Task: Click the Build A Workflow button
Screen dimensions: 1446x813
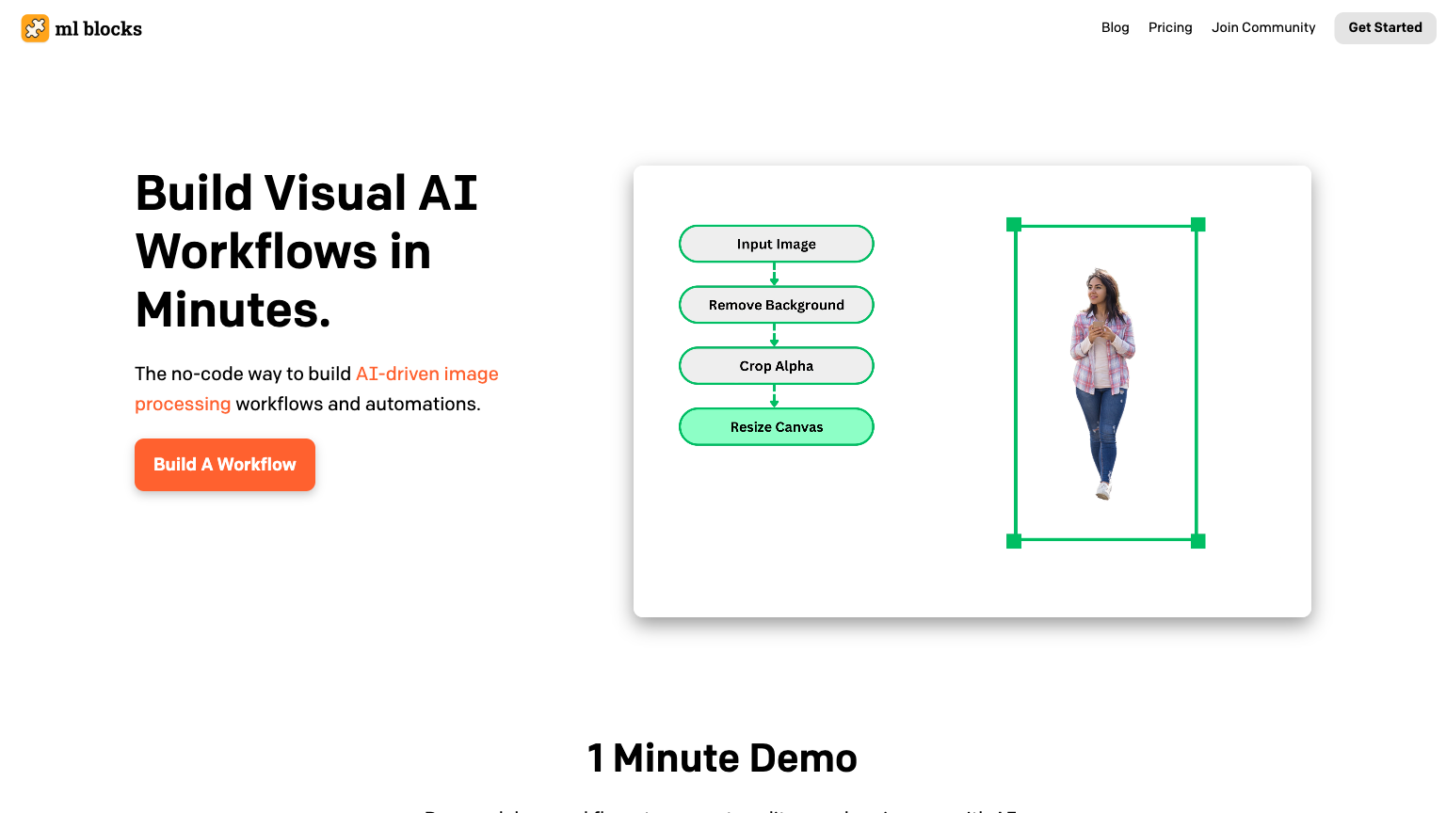Action: pos(225,465)
